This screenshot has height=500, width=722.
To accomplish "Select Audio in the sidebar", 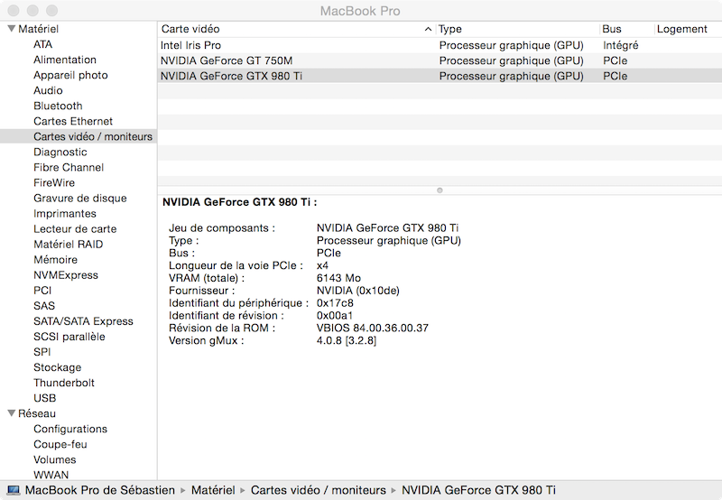I will [x=48, y=90].
